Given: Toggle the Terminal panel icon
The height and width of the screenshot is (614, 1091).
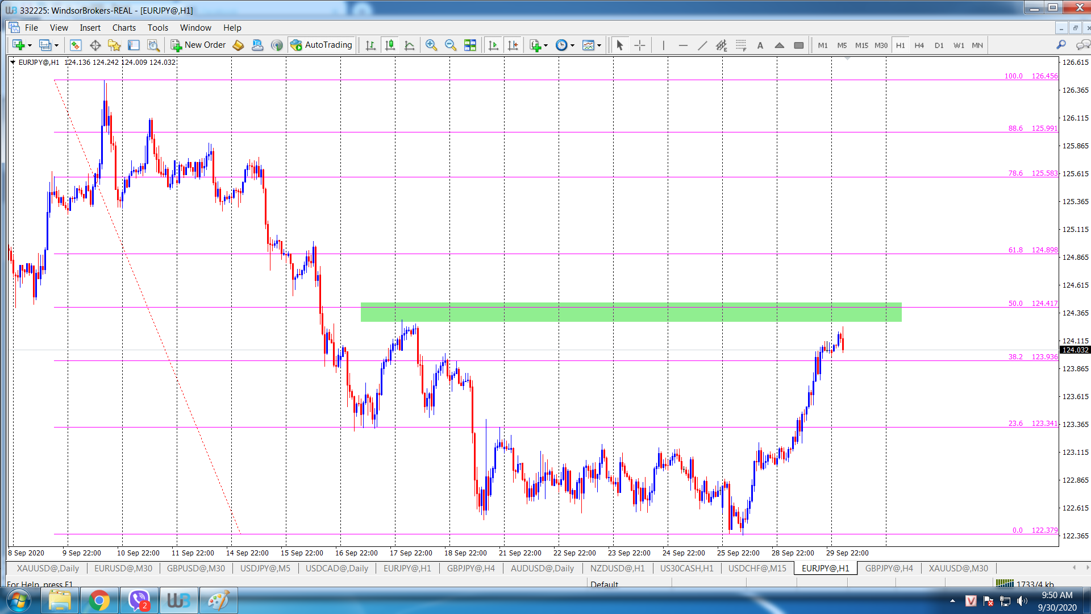Looking at the screenshot, I should [x=134, y=45].
